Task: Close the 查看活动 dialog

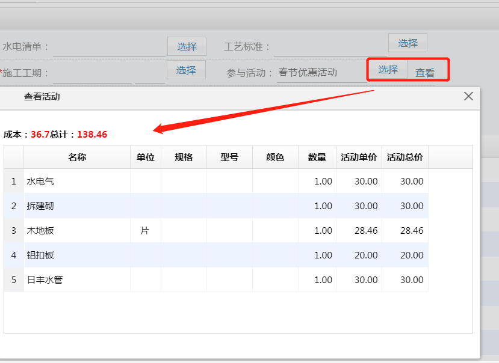Action: 468,96
